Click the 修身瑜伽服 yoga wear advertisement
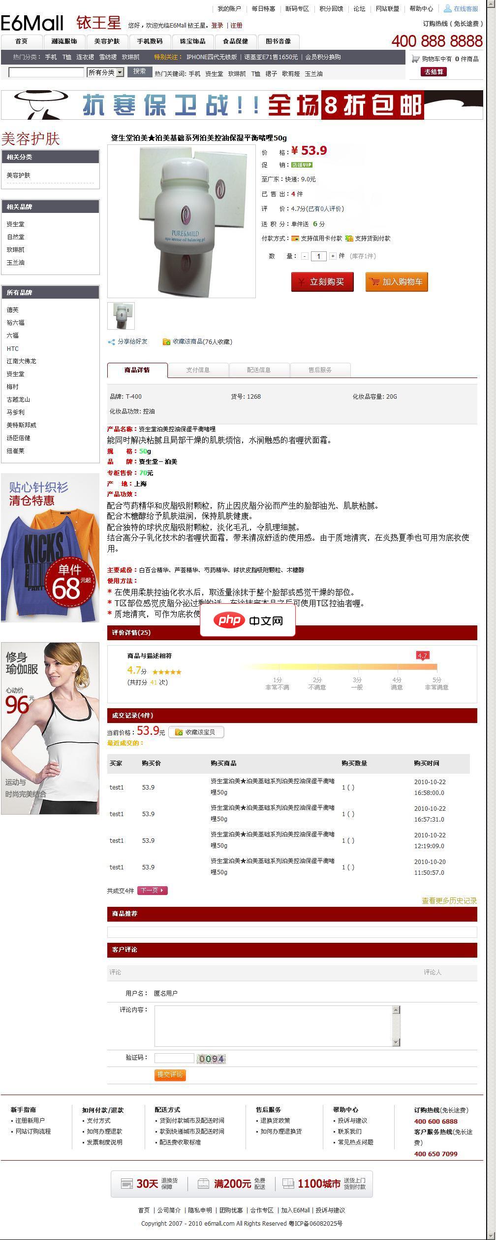 tap(50, 728)
